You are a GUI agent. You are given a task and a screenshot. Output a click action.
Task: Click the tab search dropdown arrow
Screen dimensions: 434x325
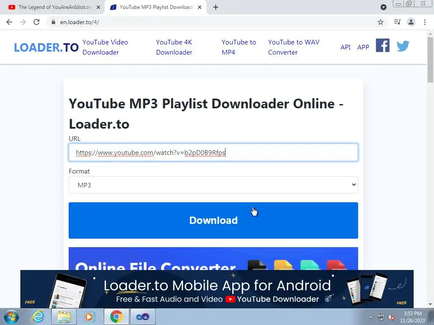click(383, 7)
